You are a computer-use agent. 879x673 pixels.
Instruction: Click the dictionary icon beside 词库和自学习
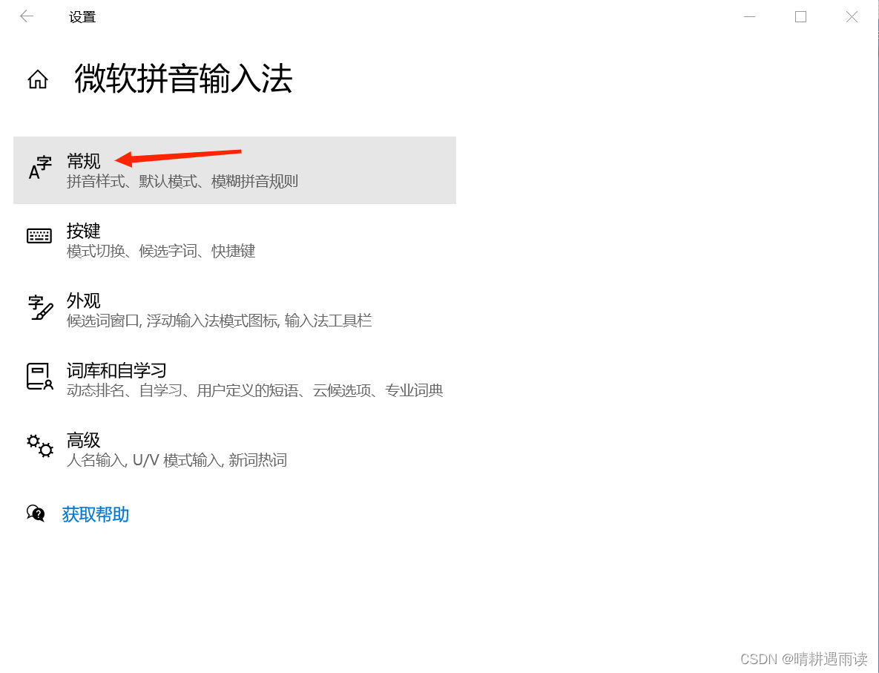click(x=40, y=376)
